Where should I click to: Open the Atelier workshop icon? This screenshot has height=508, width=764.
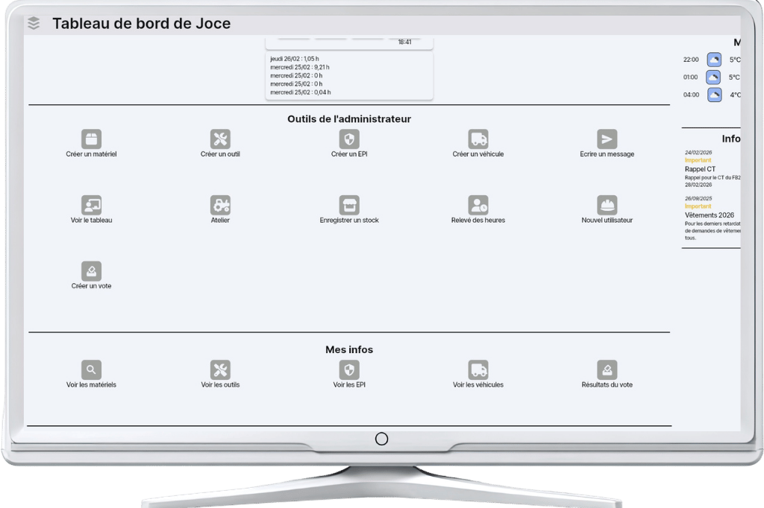coord(219,204)
